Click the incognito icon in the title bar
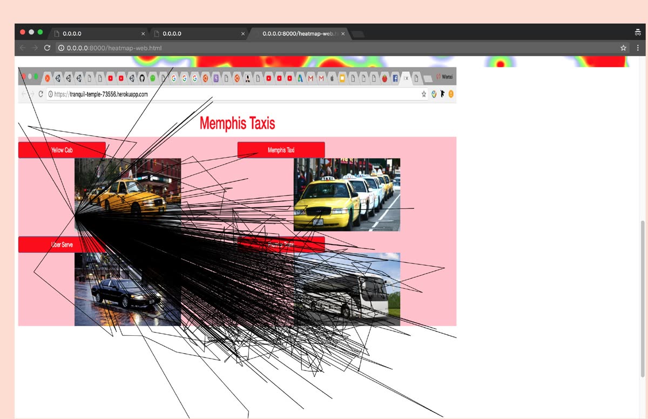 tap(638, 32)
